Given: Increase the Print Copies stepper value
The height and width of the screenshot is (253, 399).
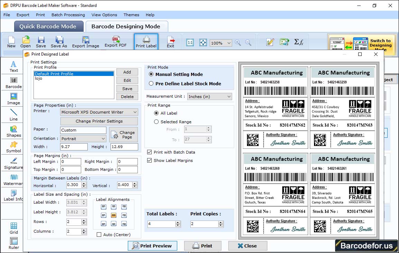Looking at the screenshot, I should tap(221, 223).
